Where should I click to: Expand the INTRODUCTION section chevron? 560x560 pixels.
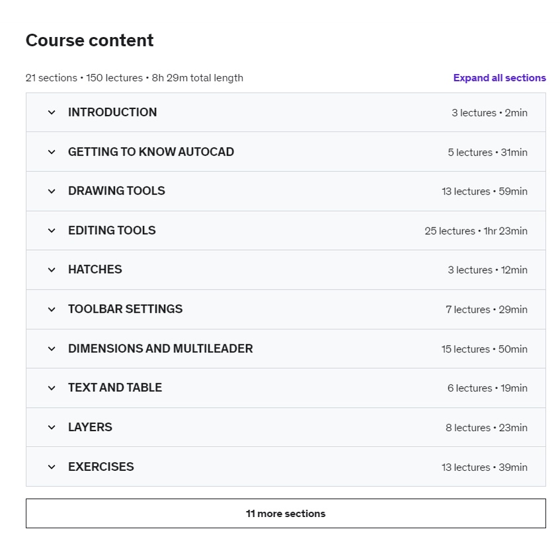point(52,112)
